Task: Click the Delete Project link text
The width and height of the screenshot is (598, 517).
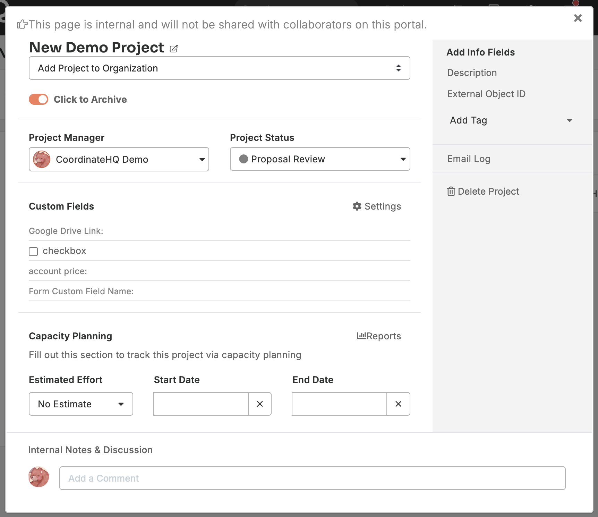Action: pos(488,191)
